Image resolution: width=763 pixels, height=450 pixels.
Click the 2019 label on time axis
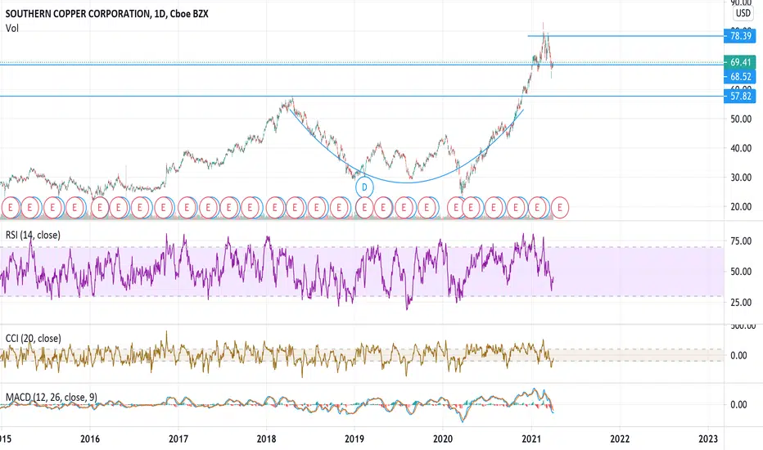pos(354,439)
